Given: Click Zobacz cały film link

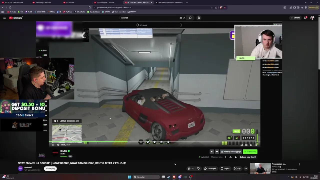Looking at the screenshot, I should [248, 157].
